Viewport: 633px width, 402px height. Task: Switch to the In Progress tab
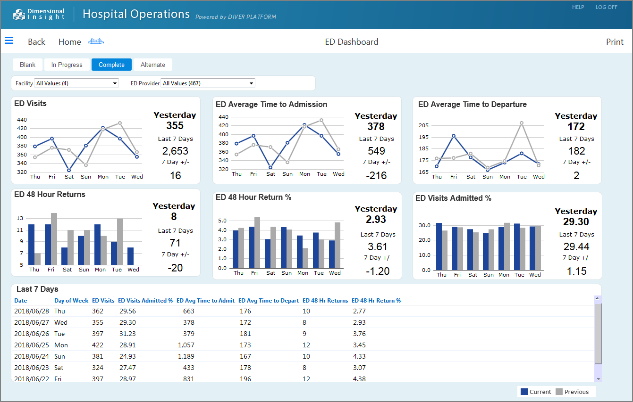coord(67,65)
